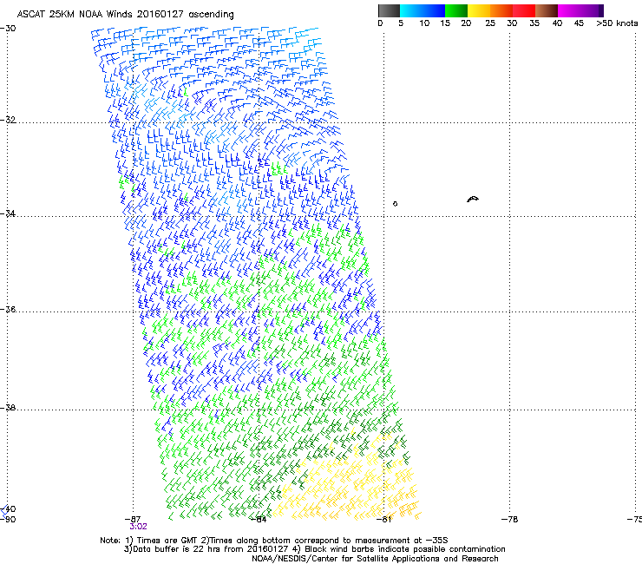Click the 'Black wind barbs indicate possible contamination' note
Viewport: 642px width, 564px height.
(405, 549)
